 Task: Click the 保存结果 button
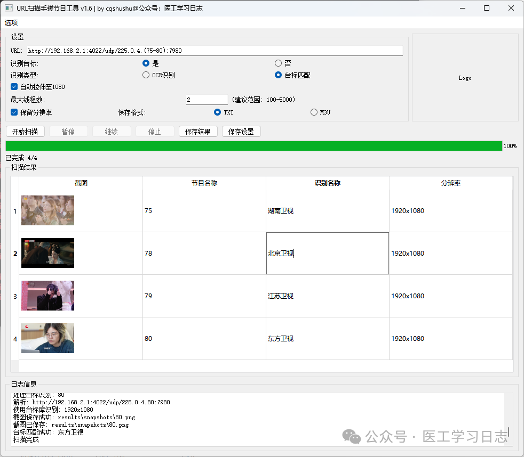198,132
